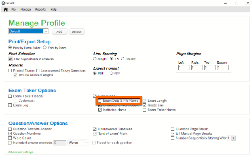Click the font selection AA icon
This screenshot has height=155, width=250.
click(10, 59)
